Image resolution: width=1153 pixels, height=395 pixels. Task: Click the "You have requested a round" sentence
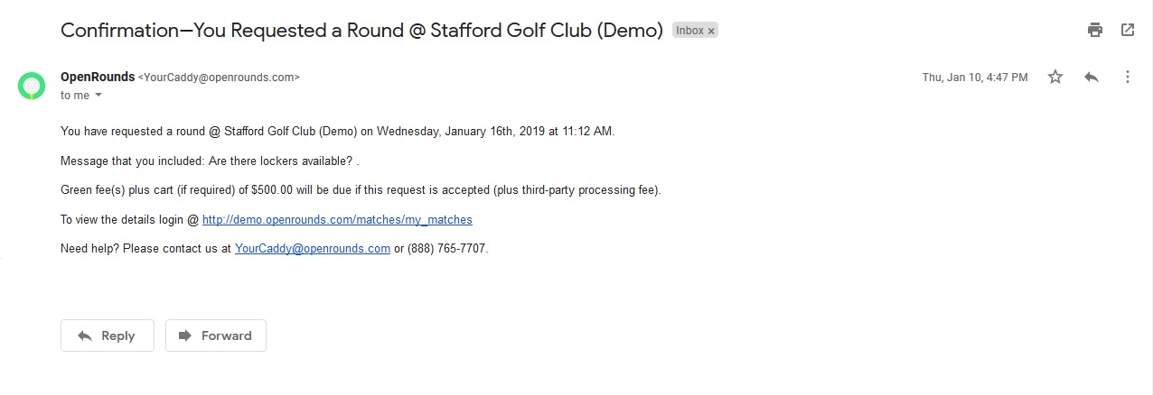pos(337,131)
